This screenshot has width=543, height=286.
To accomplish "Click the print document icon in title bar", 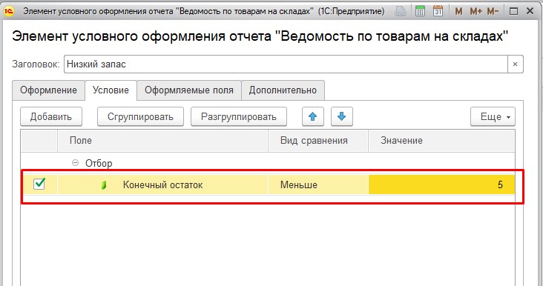I will pos(401,11).
